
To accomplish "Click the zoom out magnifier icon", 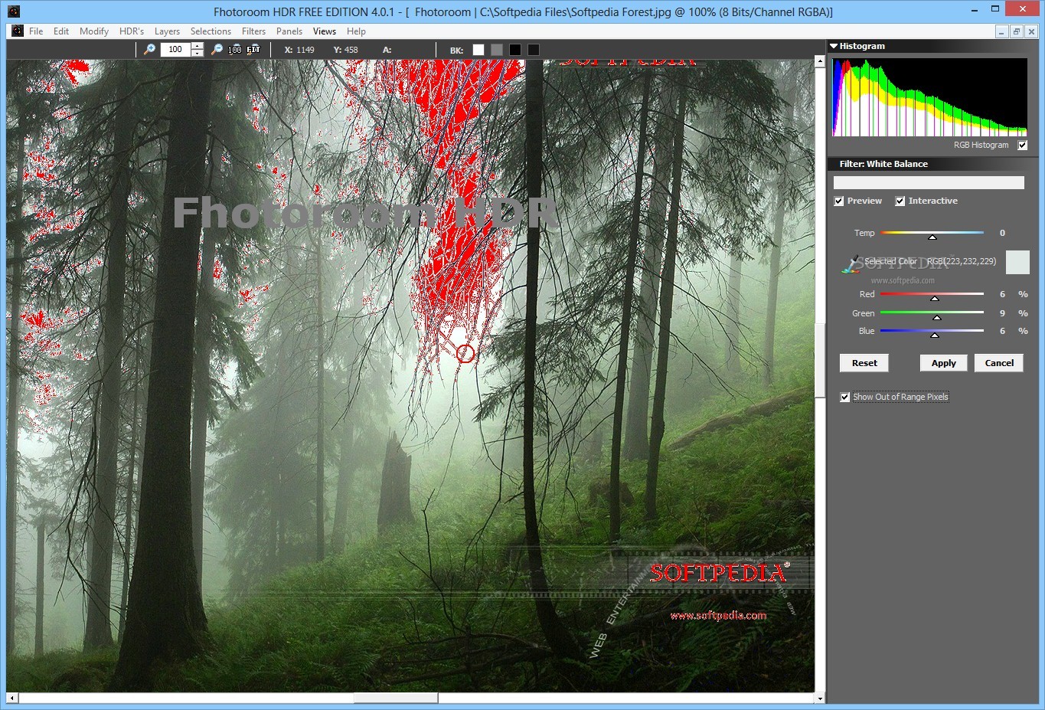I will [x=217, y=49].
